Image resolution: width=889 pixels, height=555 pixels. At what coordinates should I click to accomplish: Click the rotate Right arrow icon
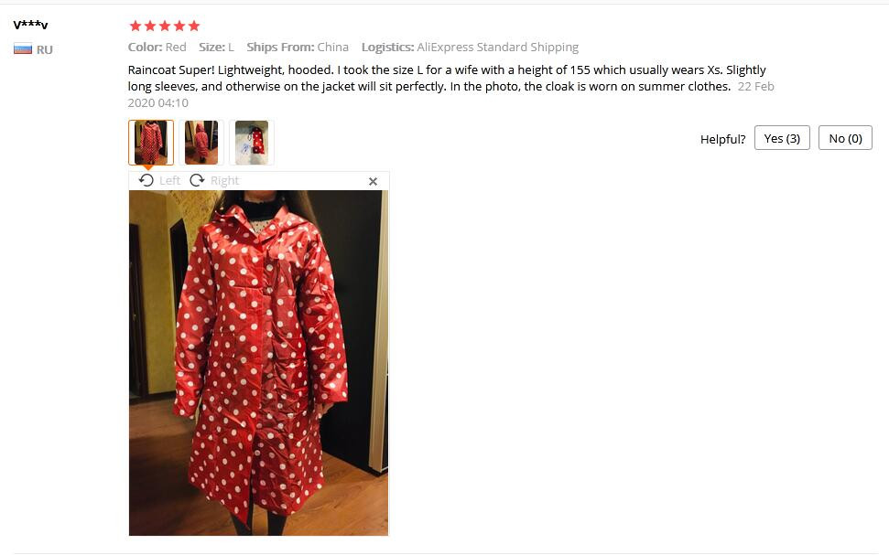coord(197,181)
